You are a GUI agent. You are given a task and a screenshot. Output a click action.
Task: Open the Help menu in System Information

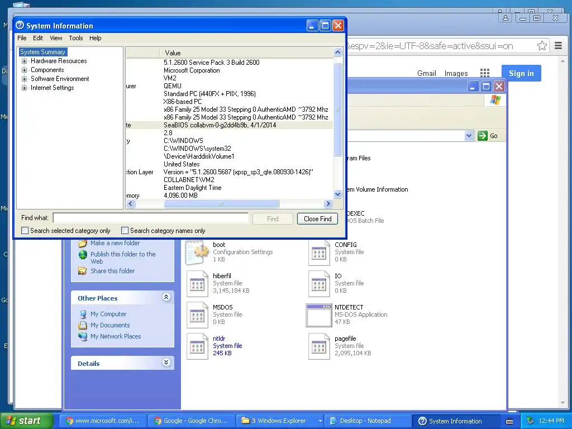(95, 38)
